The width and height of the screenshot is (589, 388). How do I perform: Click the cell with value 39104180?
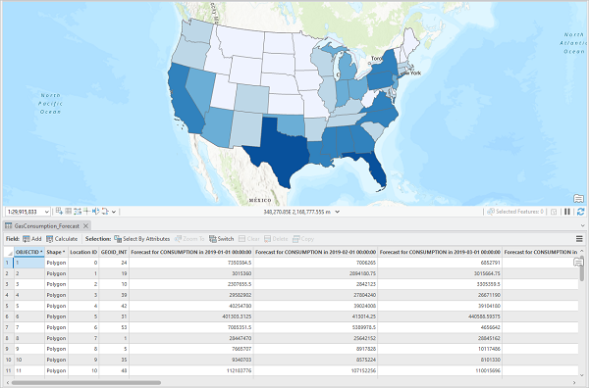click(x=440, y=306)
